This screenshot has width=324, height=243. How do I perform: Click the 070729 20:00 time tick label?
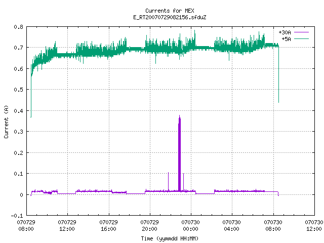[150, 226]
